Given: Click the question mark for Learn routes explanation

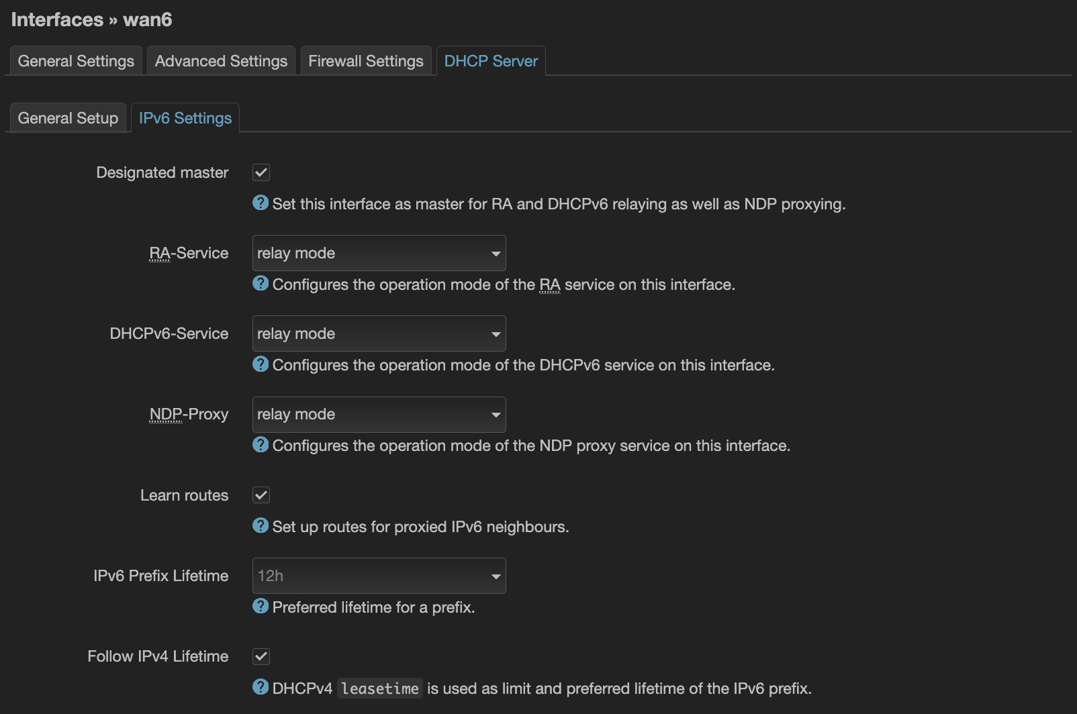Looking at the screenshot, I should [x=261, y=525].
